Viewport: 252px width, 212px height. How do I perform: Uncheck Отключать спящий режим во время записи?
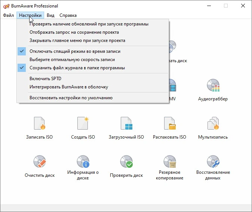(x=93, y=51)
